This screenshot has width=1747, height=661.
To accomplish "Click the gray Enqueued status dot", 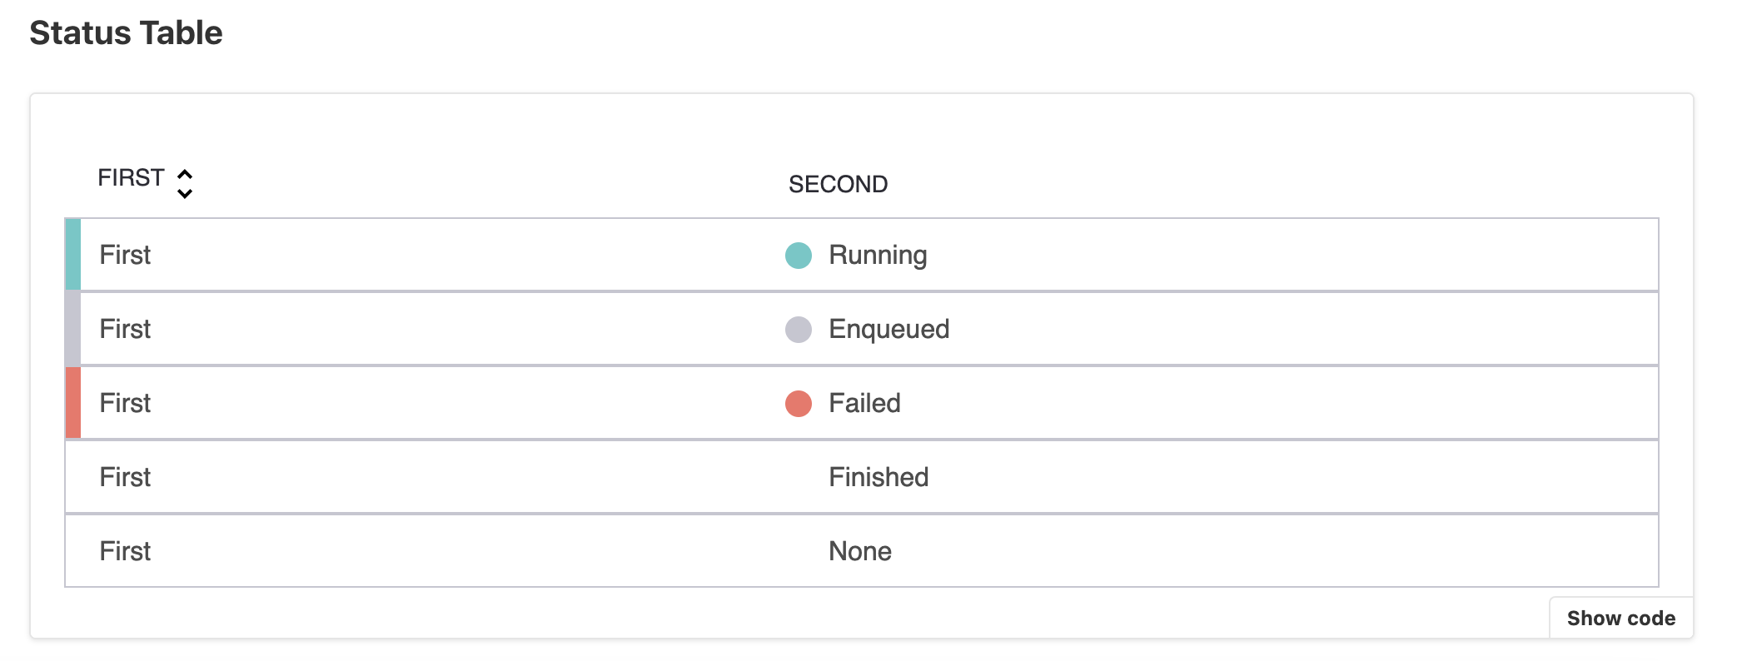I will pyautogui.click(x=799, y=330).
